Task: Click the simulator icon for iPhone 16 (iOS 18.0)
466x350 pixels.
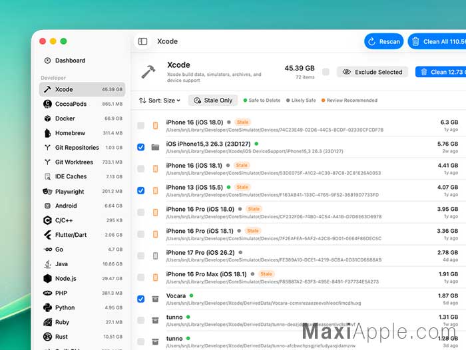Action: [x=155, y=125]
